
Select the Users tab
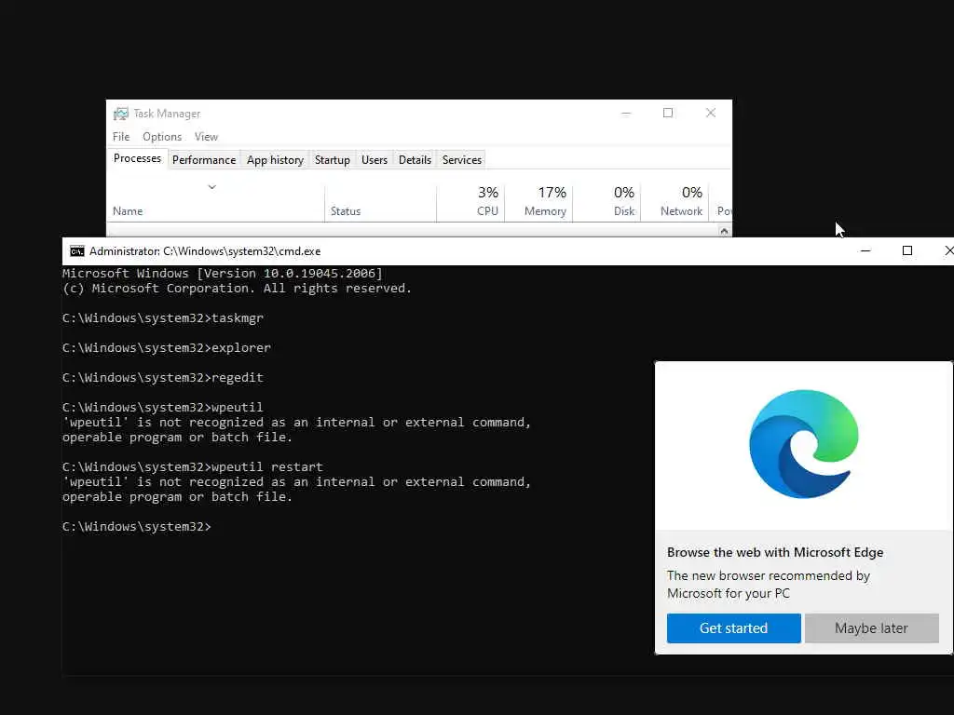pos(375,160)
